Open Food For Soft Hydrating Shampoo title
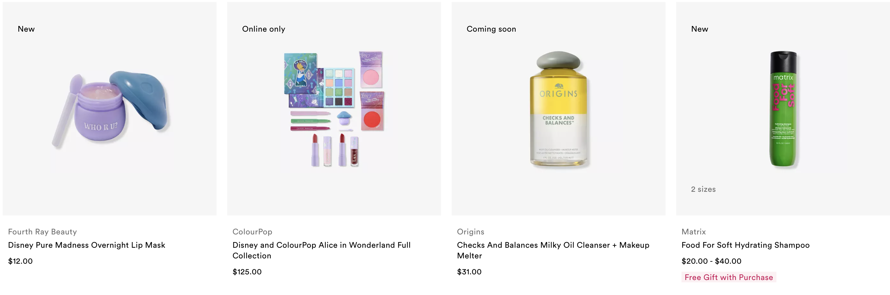 [x=745, y=245]
